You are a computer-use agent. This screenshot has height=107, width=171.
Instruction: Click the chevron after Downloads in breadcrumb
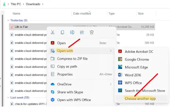coord(43,4)
